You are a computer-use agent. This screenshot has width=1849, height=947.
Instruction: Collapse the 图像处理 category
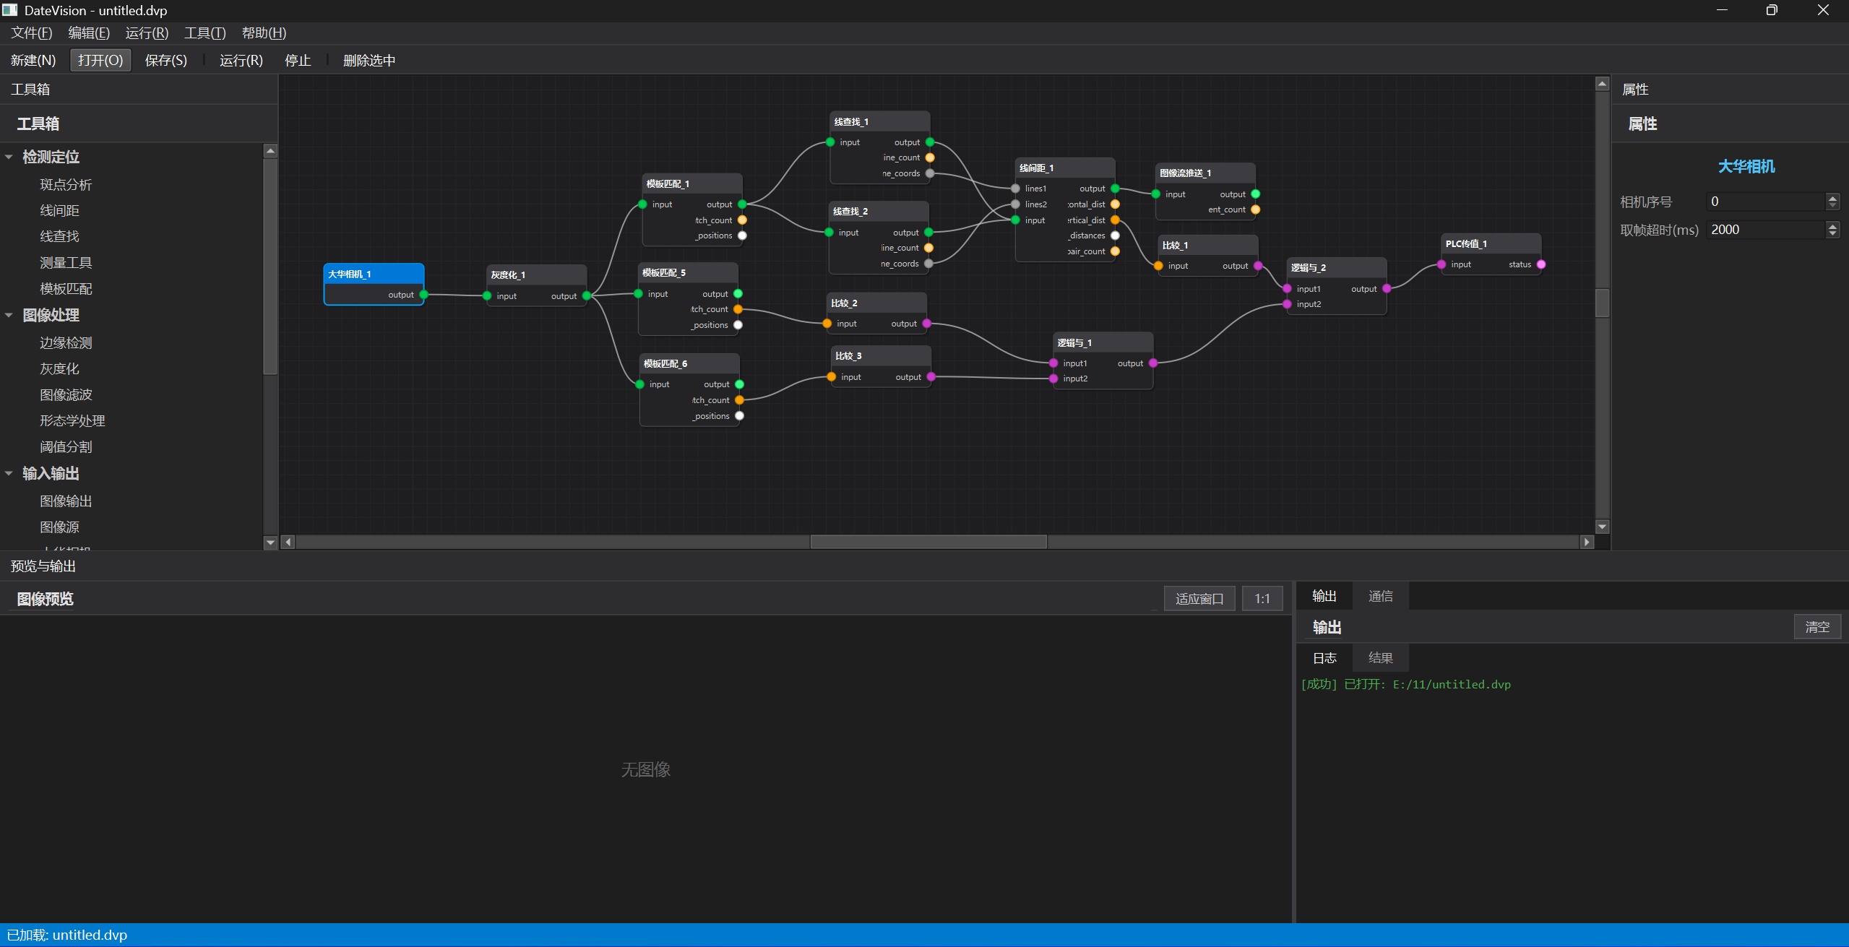click(9, 315)
